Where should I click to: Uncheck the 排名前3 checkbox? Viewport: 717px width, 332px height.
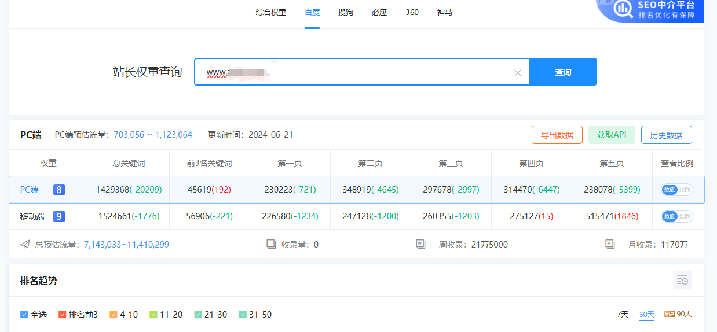pyautogui.click(x=62, y=315)
